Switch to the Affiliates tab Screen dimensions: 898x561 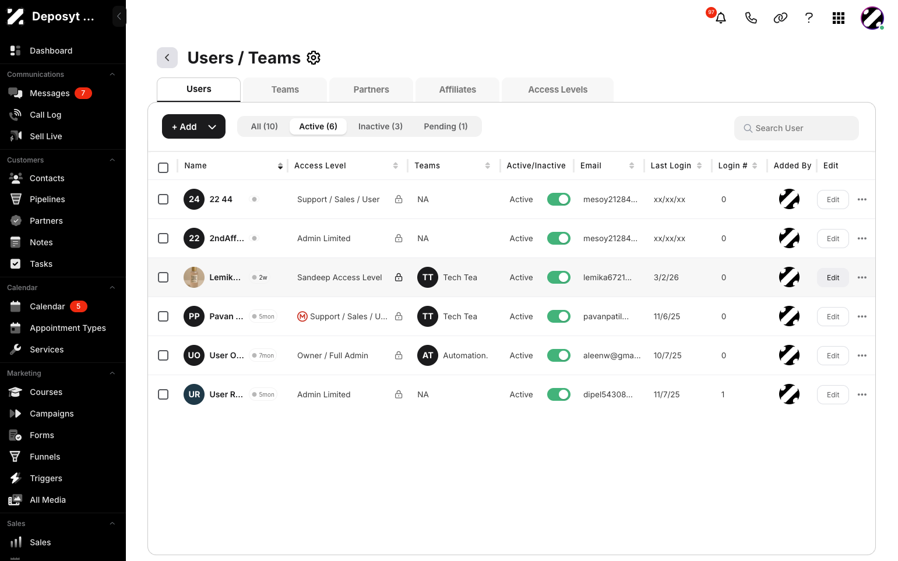coord(457,90)
